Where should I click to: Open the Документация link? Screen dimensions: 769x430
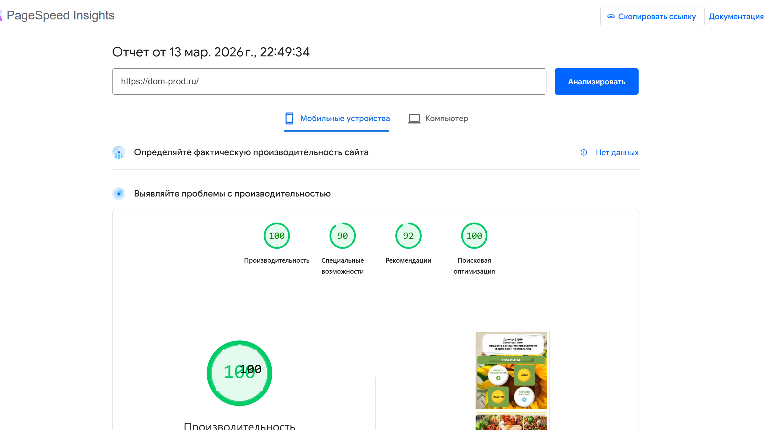[736, 17]
